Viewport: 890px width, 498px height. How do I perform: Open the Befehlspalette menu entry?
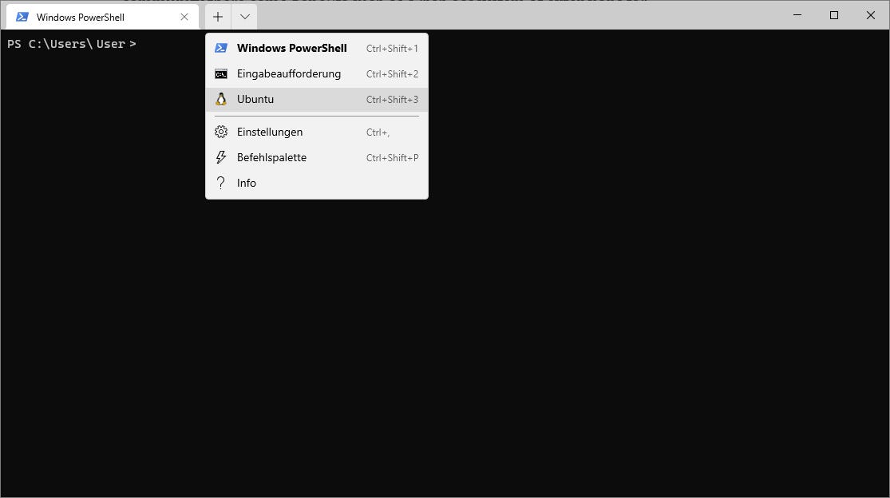click(317, 158)
